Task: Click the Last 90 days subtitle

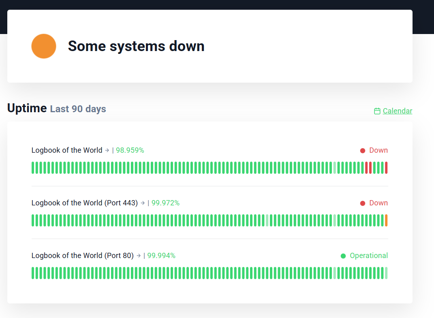Action: [78, 109]
